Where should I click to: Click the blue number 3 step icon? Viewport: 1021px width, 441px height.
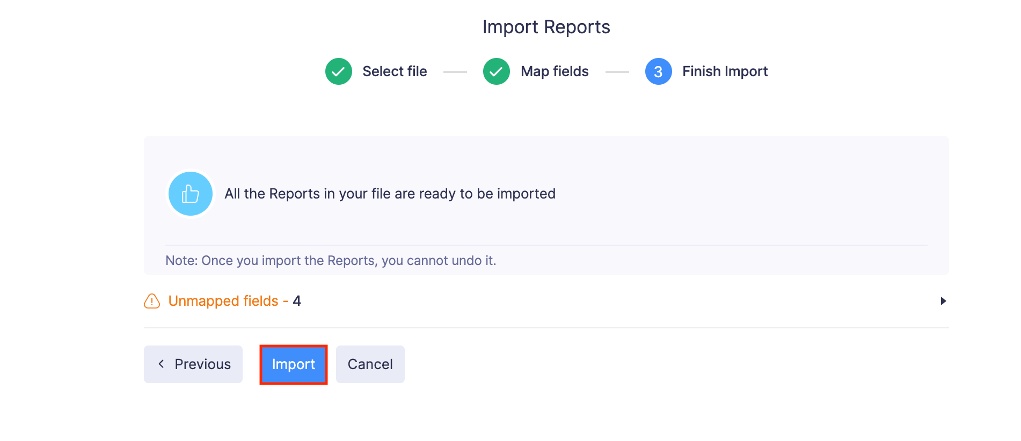(x=658, y=71)
